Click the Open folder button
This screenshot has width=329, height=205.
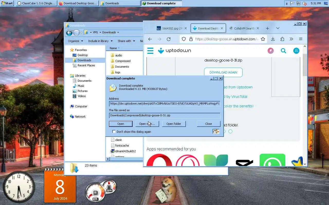(174, 124)
